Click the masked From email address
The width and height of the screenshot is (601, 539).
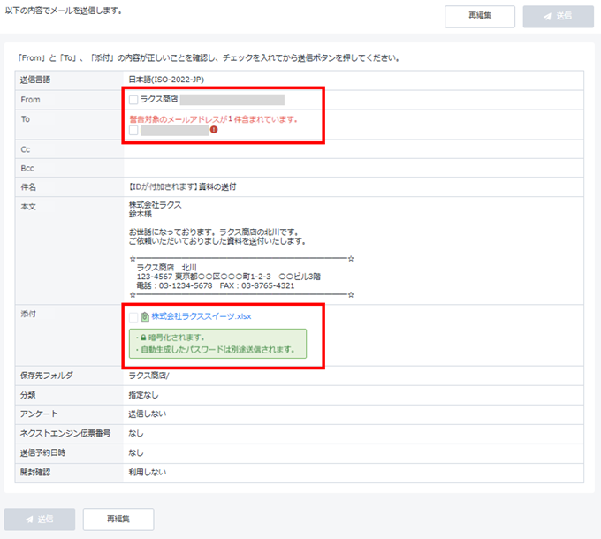pos(232,100)
